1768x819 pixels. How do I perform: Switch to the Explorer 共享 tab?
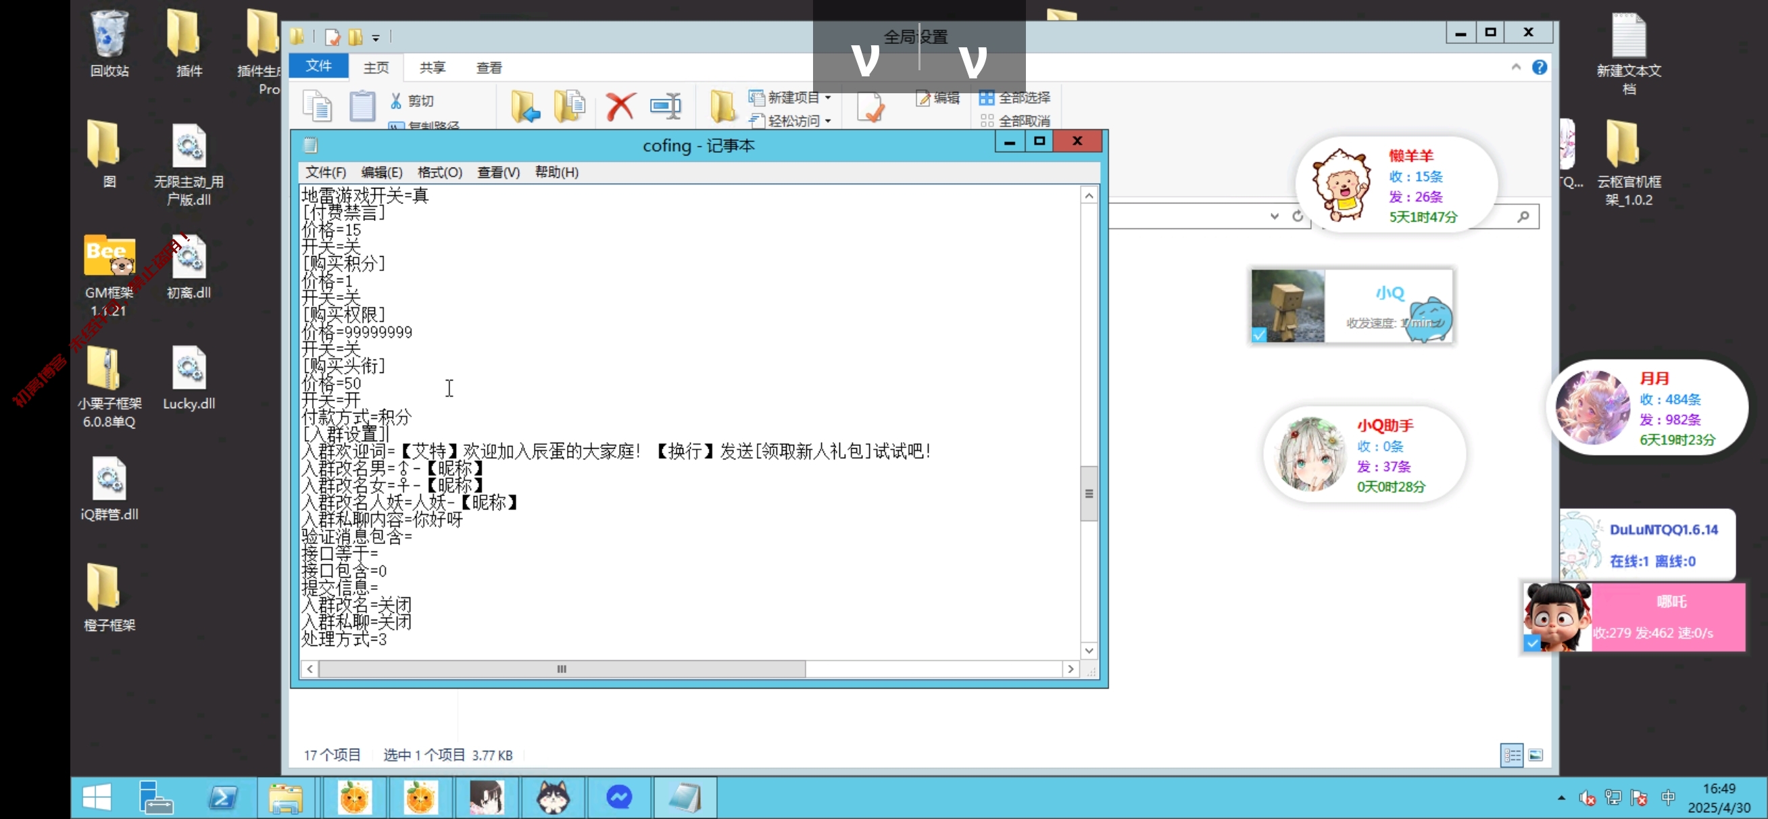point(433,68)
